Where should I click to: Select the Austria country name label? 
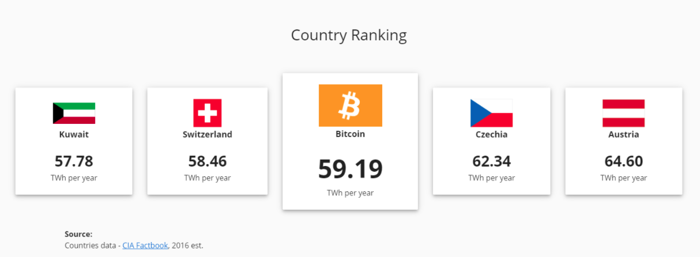pos(623,134)
